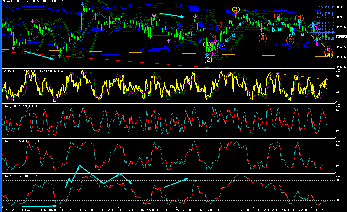Click the small triangle beside GOLD,H1 title

tap(4, 1)
